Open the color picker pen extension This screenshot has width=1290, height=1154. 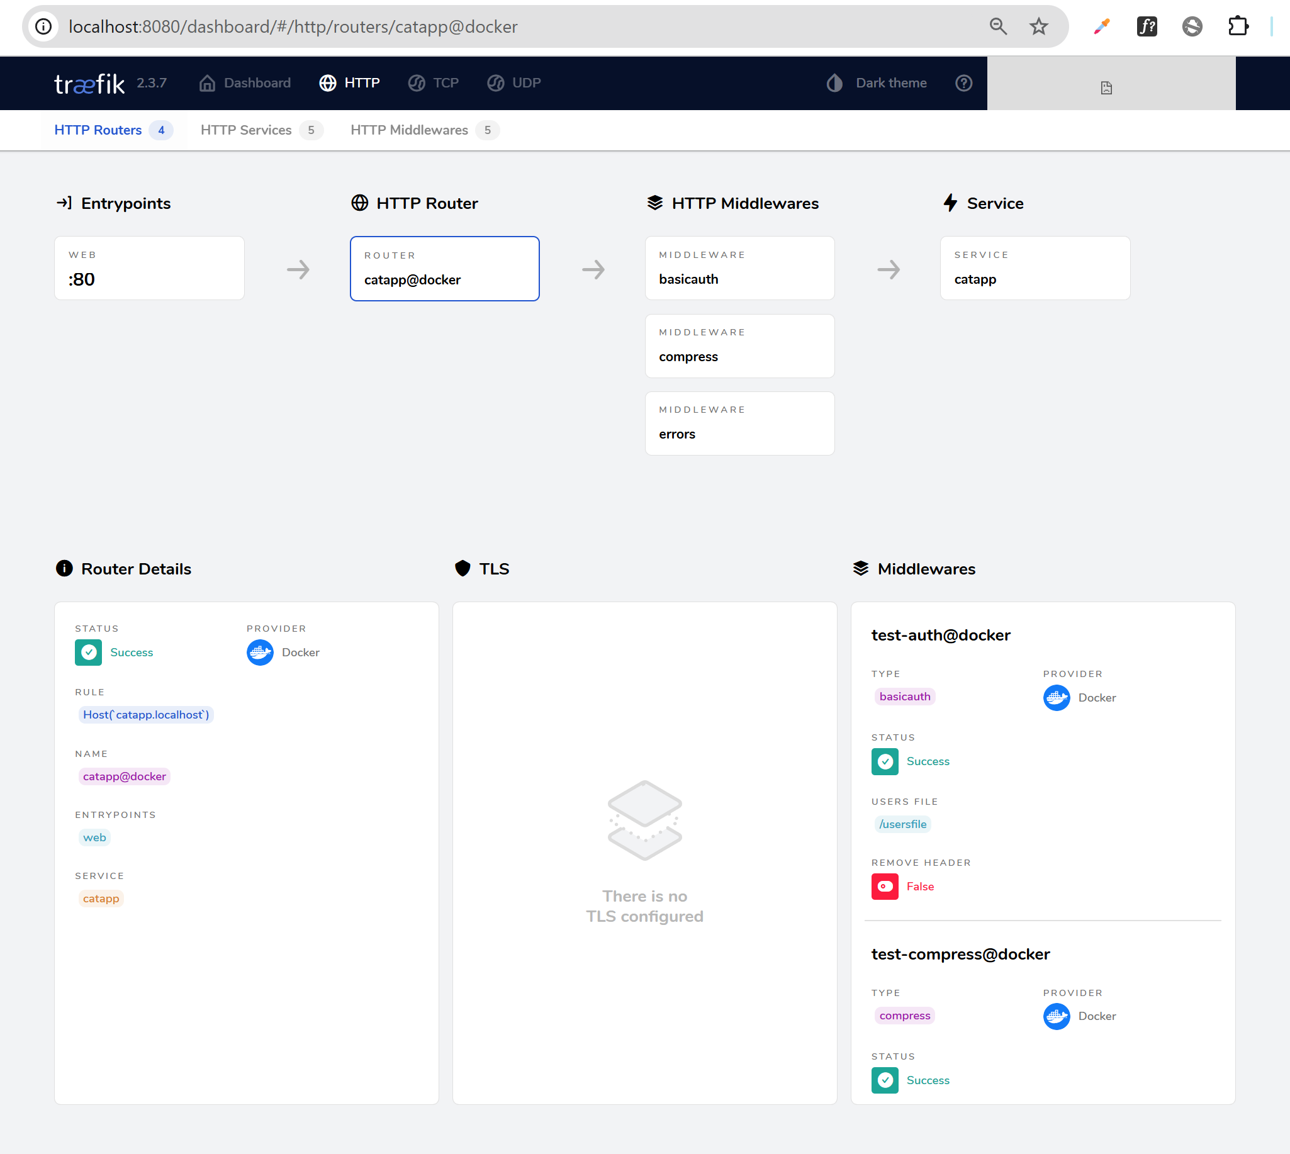coord(1102,26)
